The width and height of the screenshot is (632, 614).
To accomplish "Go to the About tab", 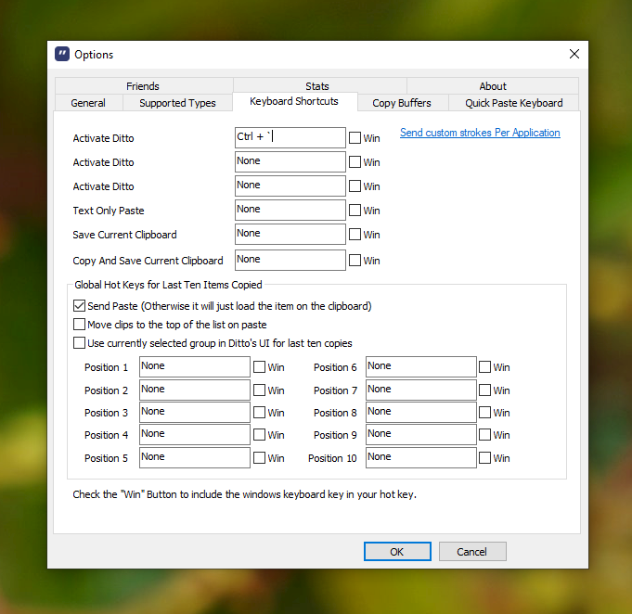I will [x=493, y=86].
